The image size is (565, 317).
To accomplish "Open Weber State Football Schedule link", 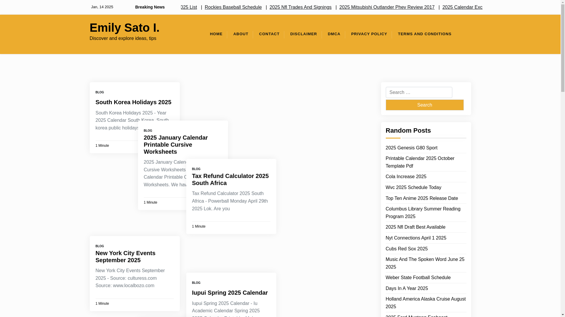I will click(418, 278).
